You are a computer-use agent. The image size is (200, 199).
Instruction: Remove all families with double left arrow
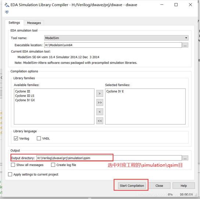(100, 121)
